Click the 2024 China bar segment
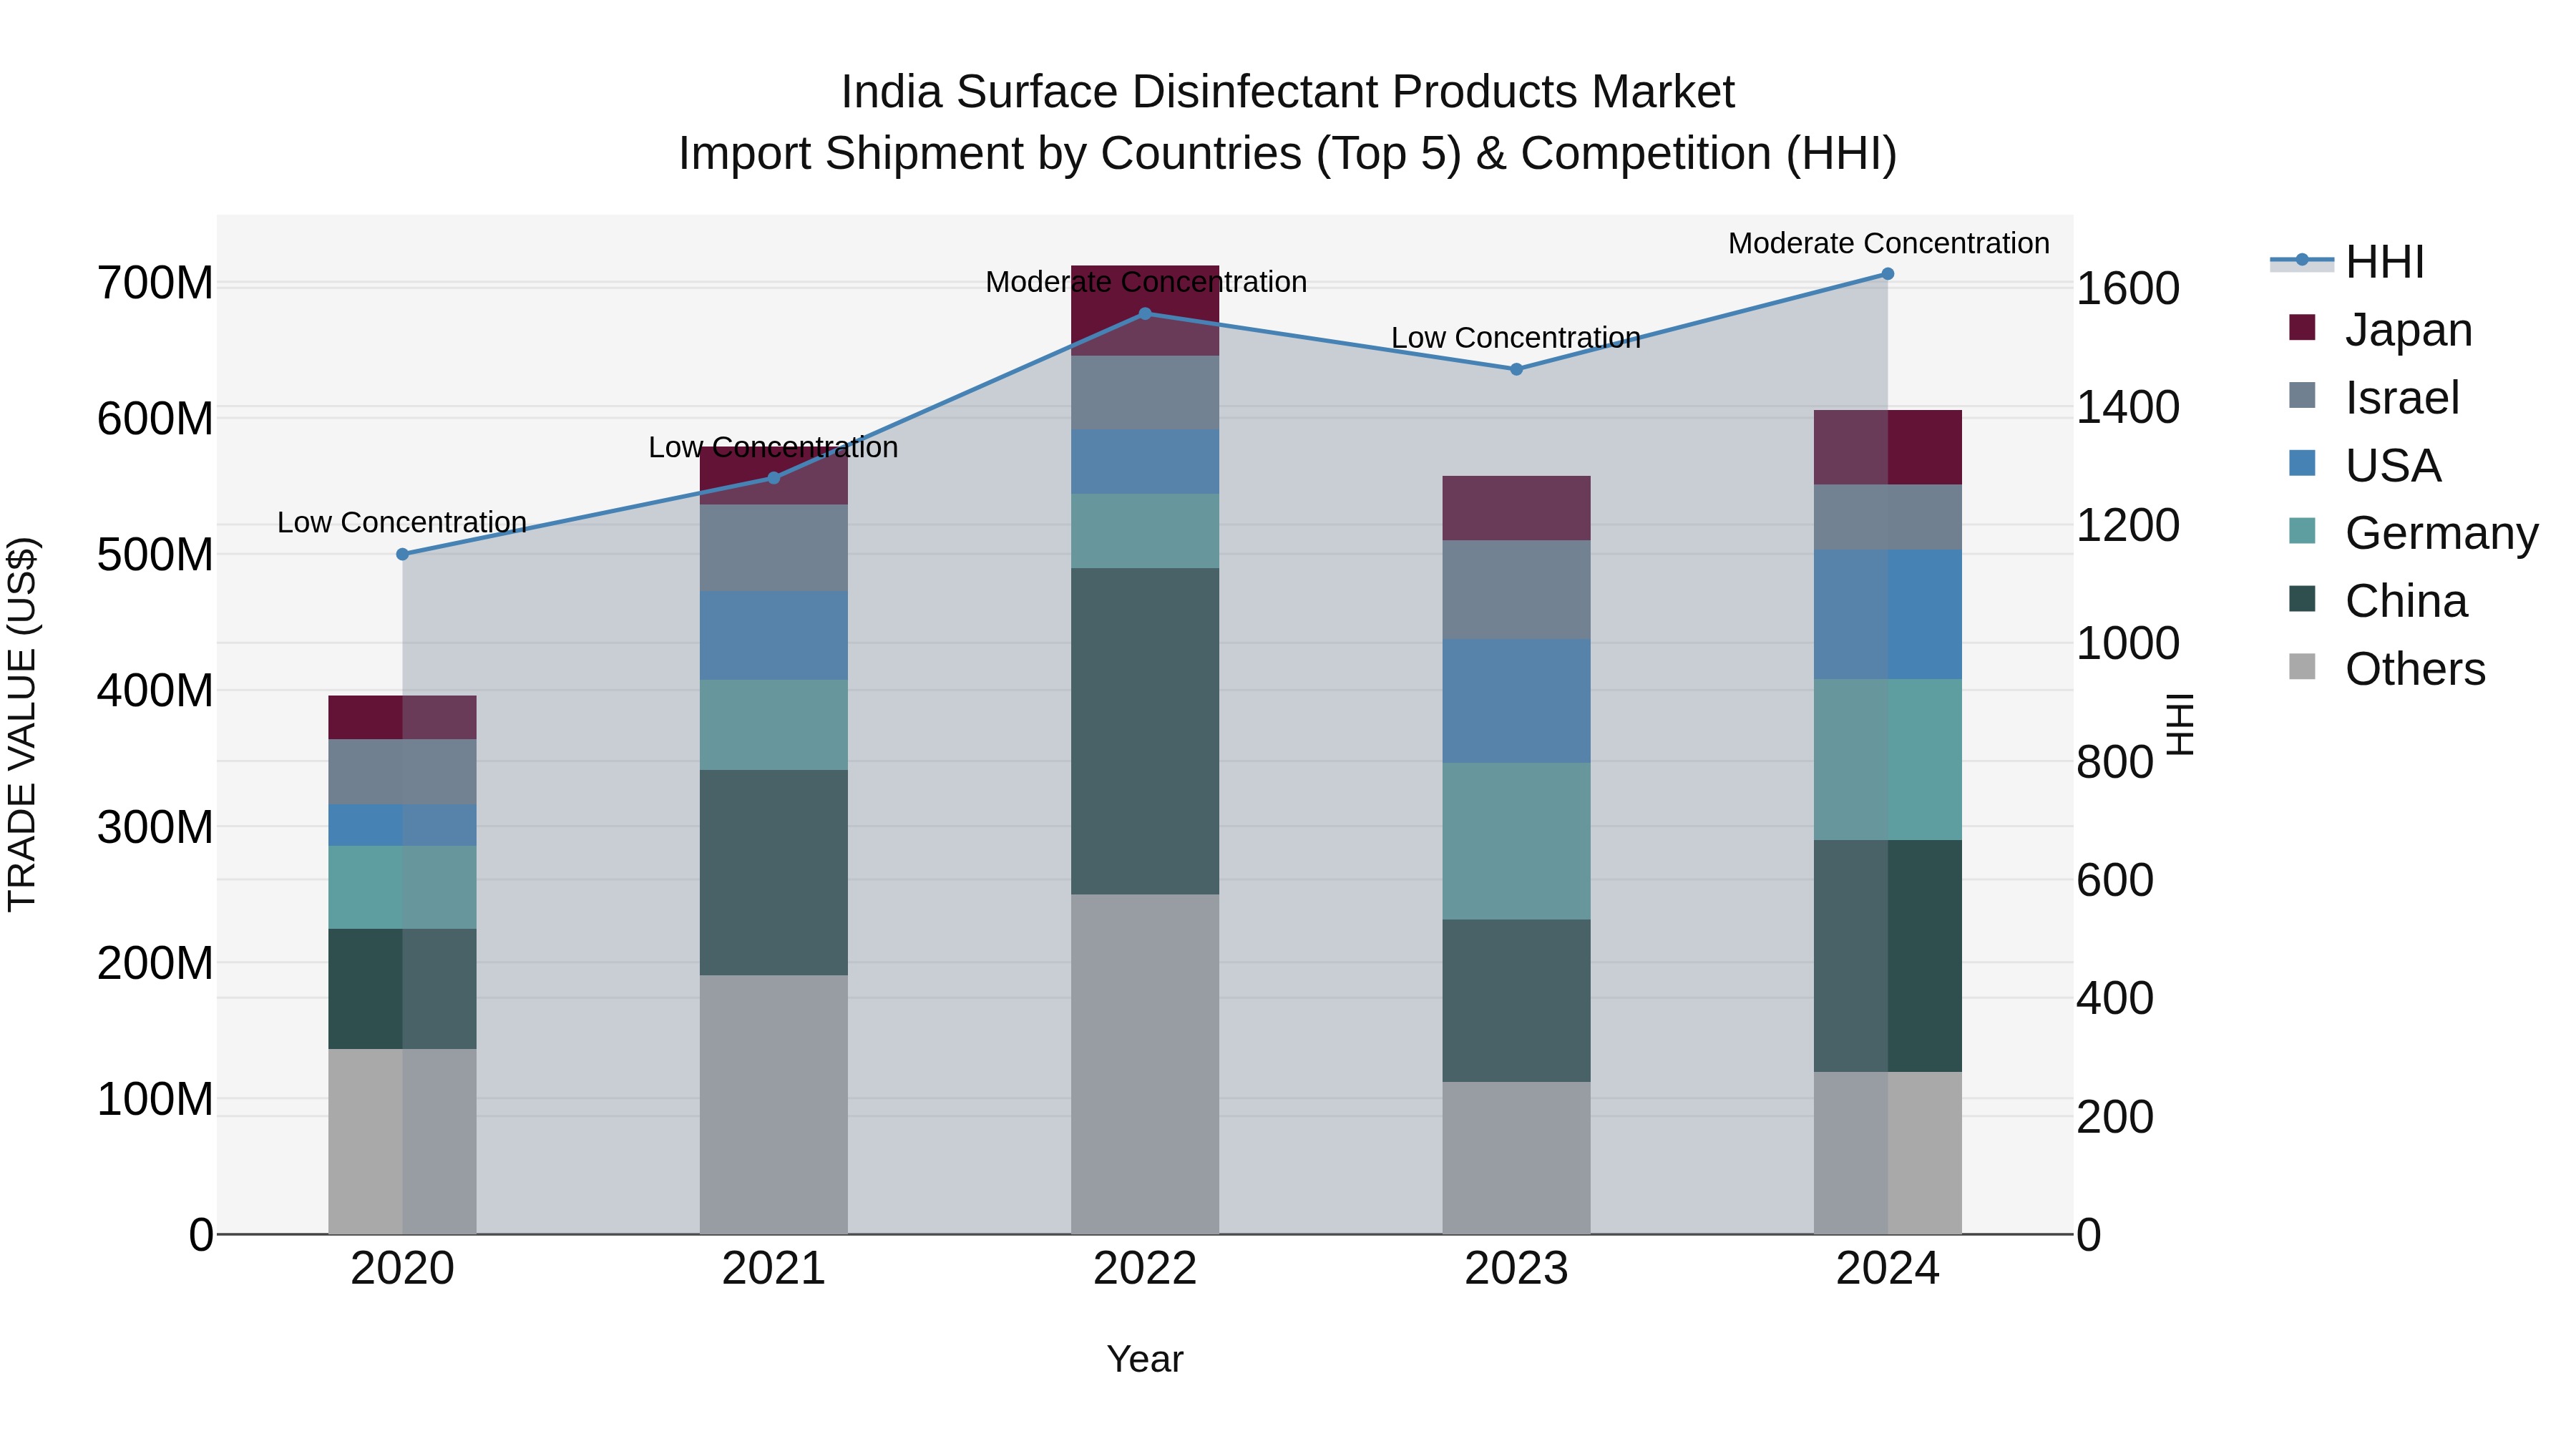The width and height of the screenshot is (2576, 1449). tap(1888, 956)
